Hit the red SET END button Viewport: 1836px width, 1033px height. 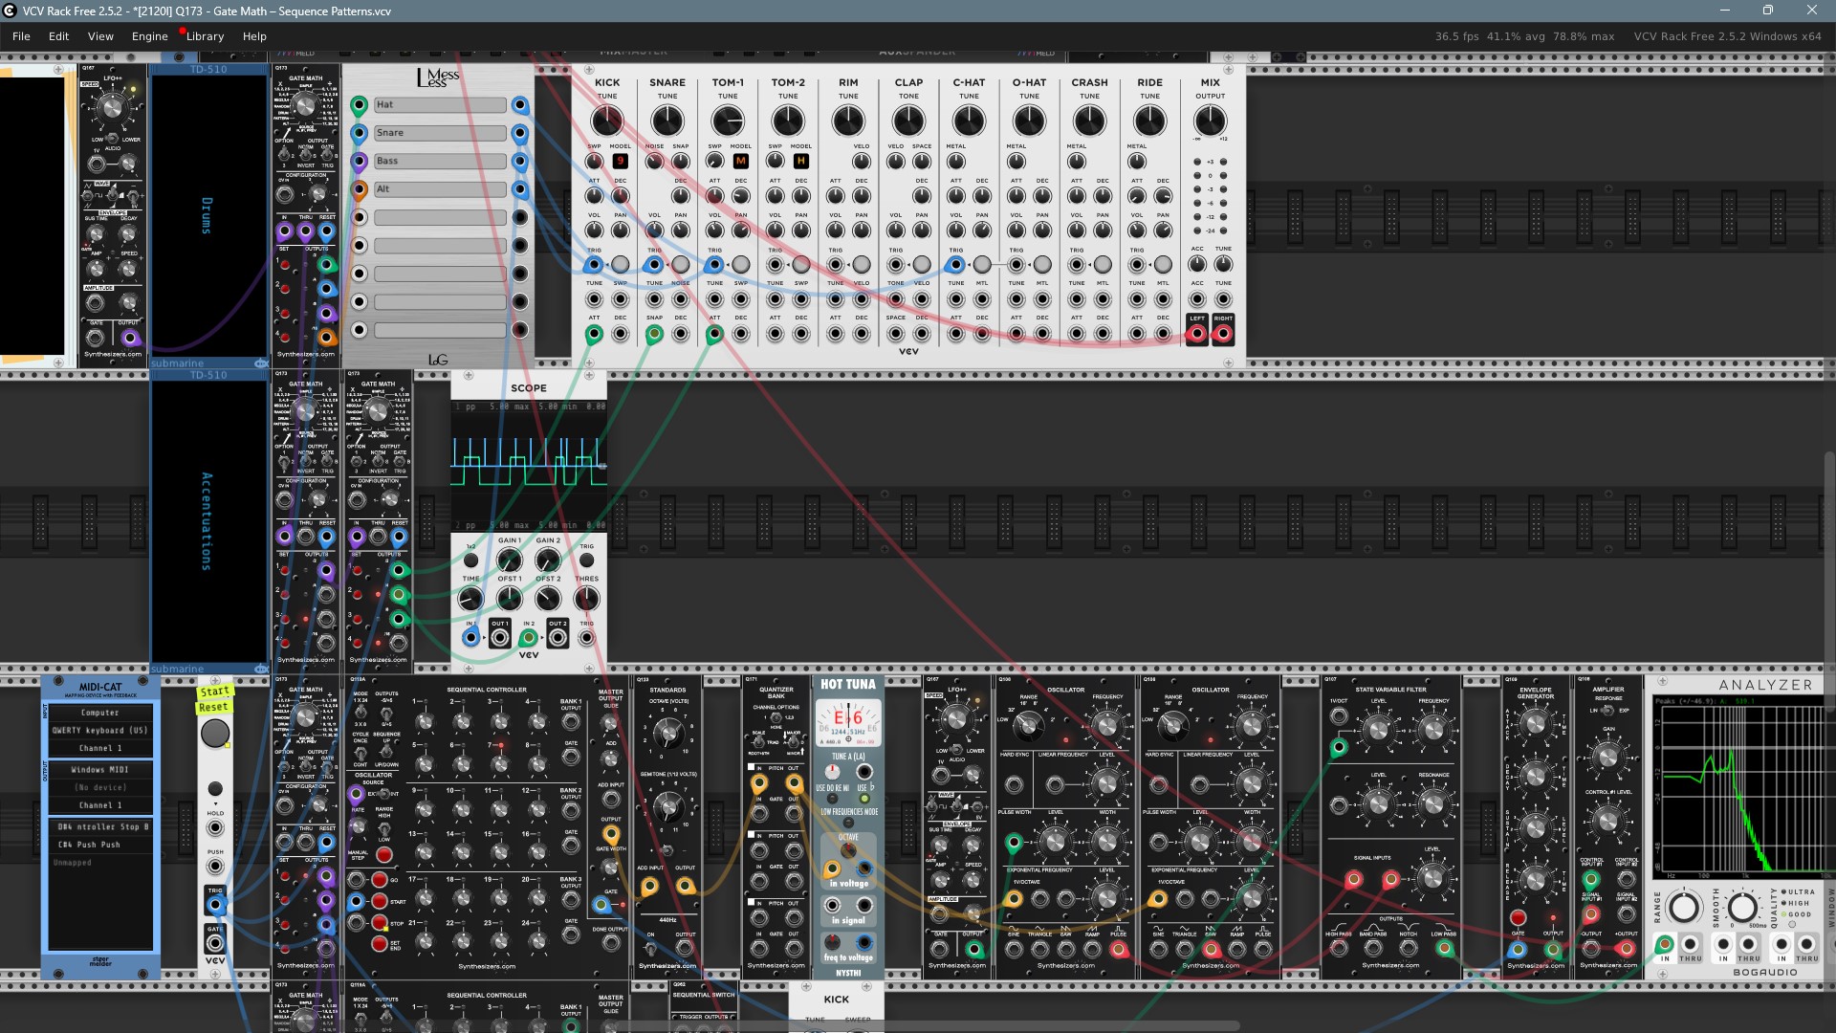(x=379, y=944)
